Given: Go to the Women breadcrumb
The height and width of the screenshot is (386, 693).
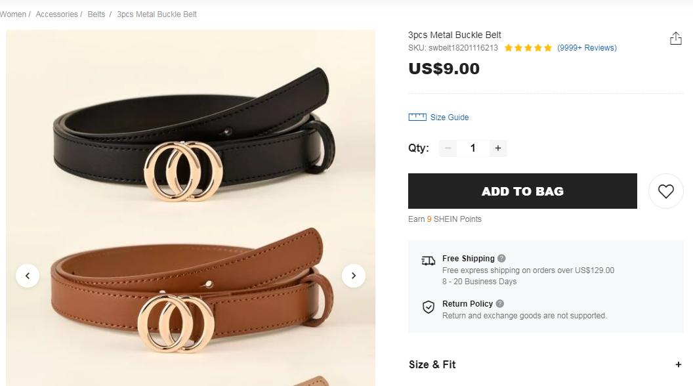Looking at the screenshot, I should tap(13, 14).
